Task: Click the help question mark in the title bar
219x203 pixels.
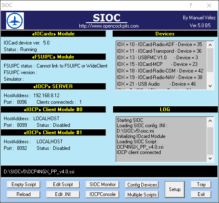Action: pyautogui.click(x=191, y=5)
